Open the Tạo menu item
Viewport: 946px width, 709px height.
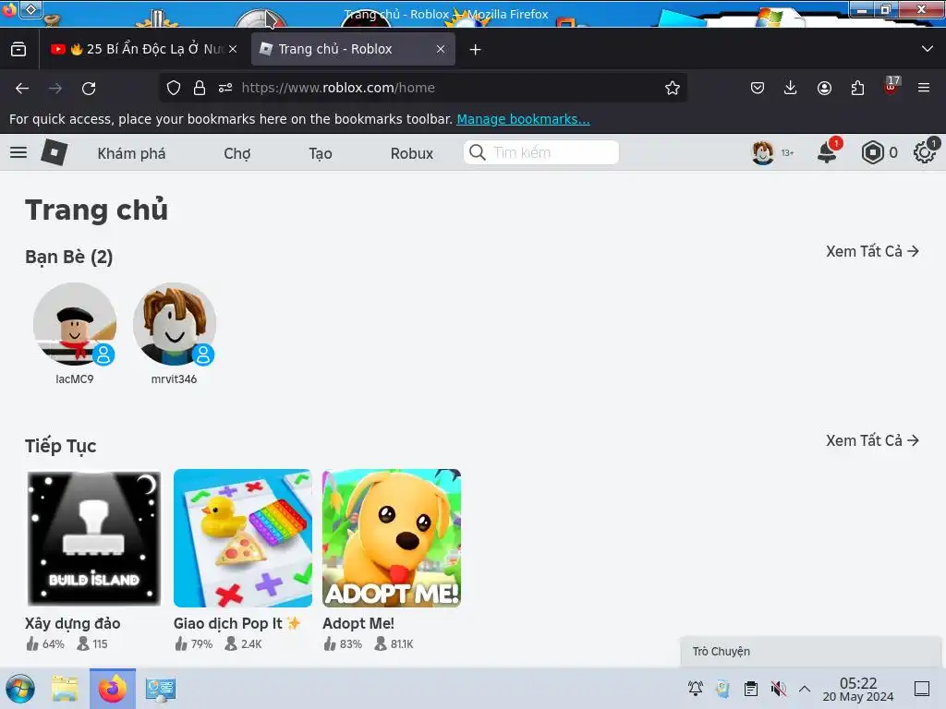click(321, 154)
